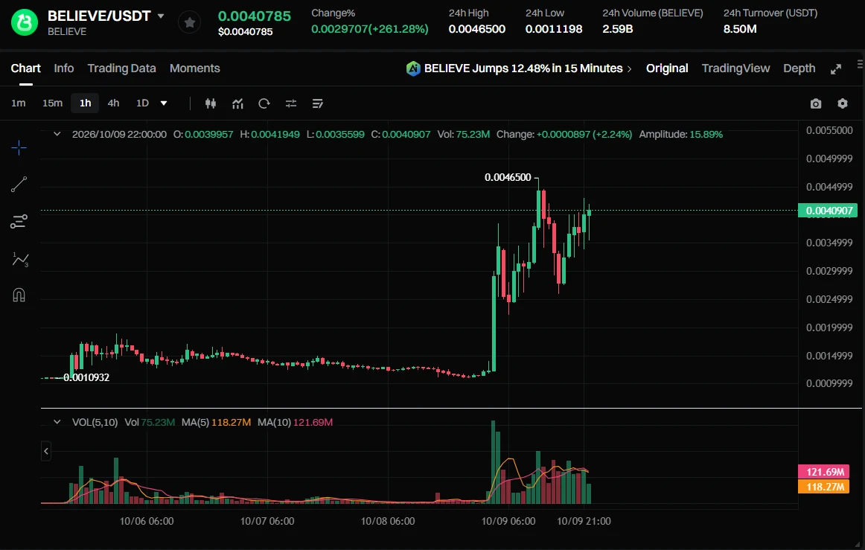This screenshot has width=865, height=550.
Task: Toggle the magnet snap tool
Action: (19, 295)
